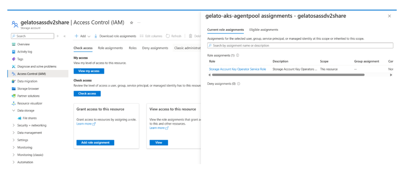402x169 pixels.
Task: Click the plus icon of the Add button
Action: pyautogui.click(x=76, y=36)
